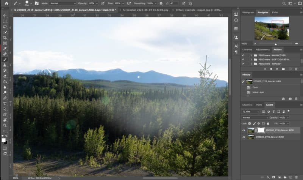The image size is (303, 180).
Task: Open the search magnifier at top right
Action: [284, 3]
